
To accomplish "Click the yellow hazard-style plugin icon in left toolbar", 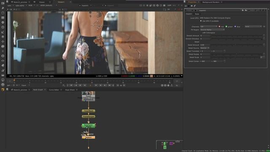I will [3, 90].
